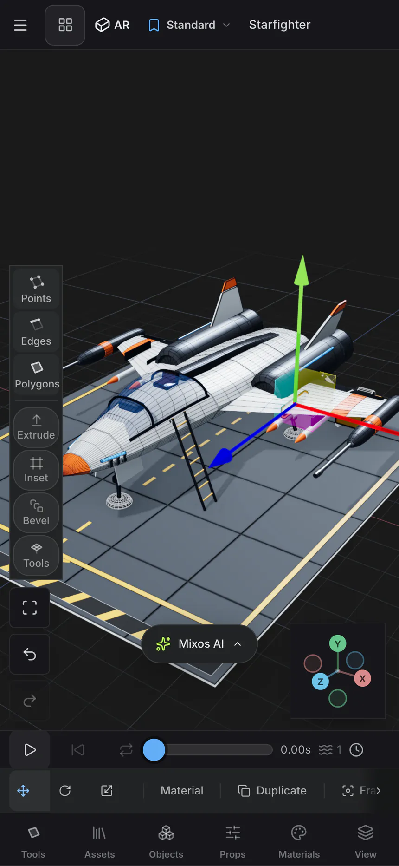Click the timeline slider handle
The width and height of the screenshot is (399, 866).
coord(154,750)
